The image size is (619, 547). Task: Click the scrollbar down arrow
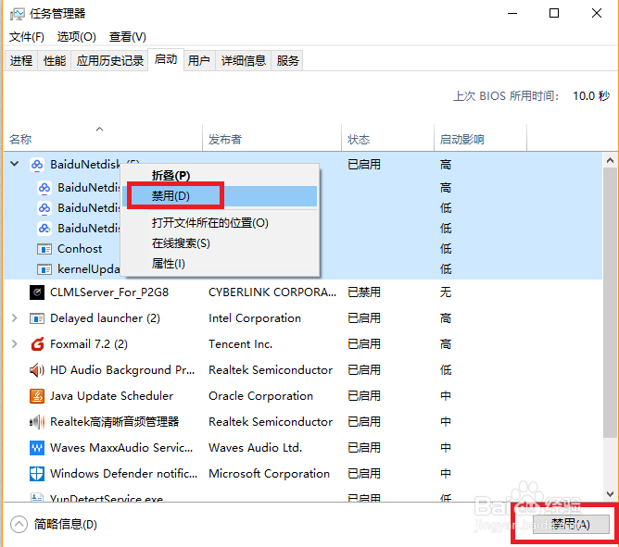click(610, 493)
